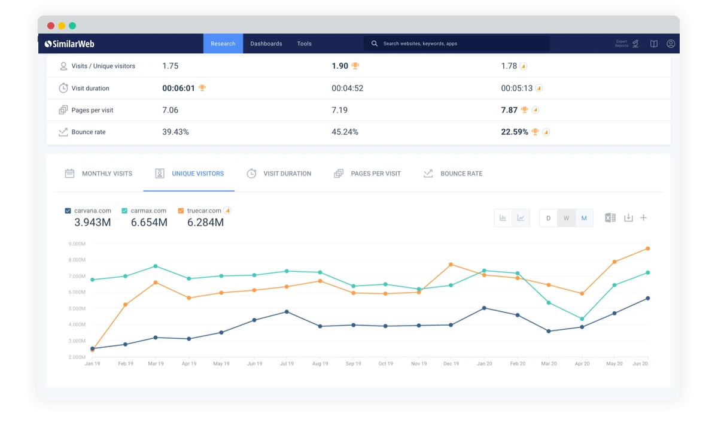The width and height of the screenshot is (718, 437).
Task: Click the truecar value 6.284M
Action: click(205, 223)
